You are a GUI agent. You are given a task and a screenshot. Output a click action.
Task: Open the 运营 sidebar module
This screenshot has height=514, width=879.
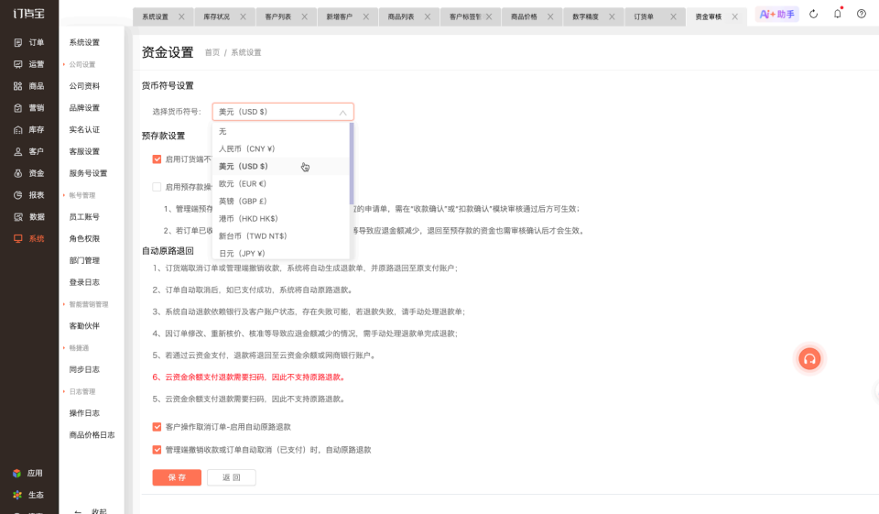tap(28, 64)
